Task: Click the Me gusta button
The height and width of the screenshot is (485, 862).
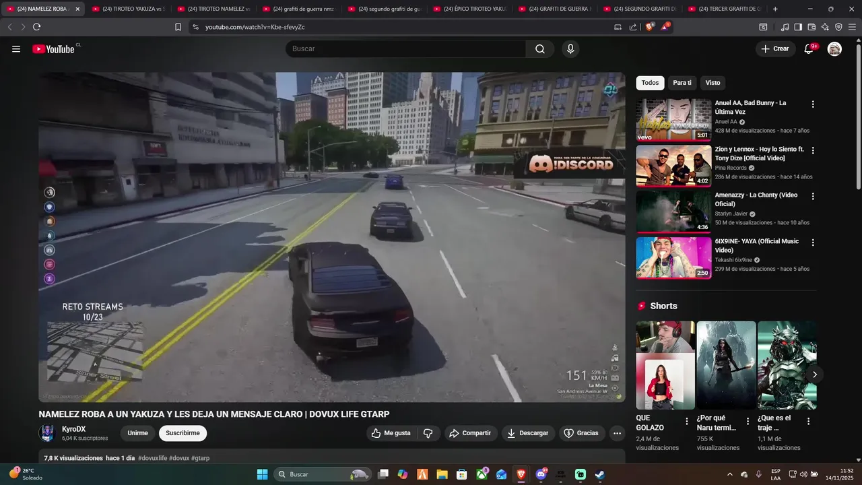Action: click(391, 433)
